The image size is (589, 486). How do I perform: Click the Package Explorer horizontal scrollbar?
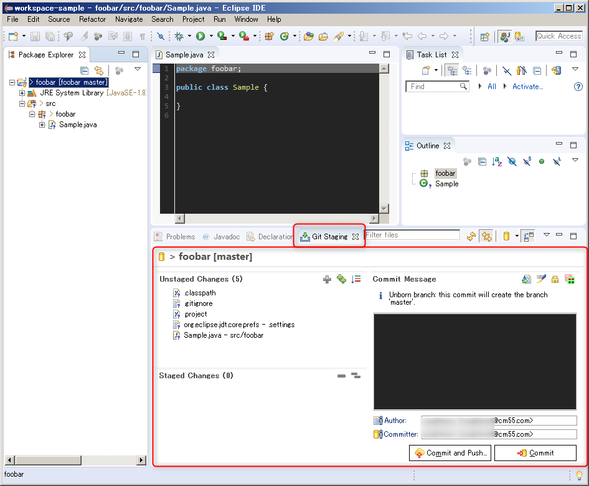pyautogui.click(x=75, y=460)
